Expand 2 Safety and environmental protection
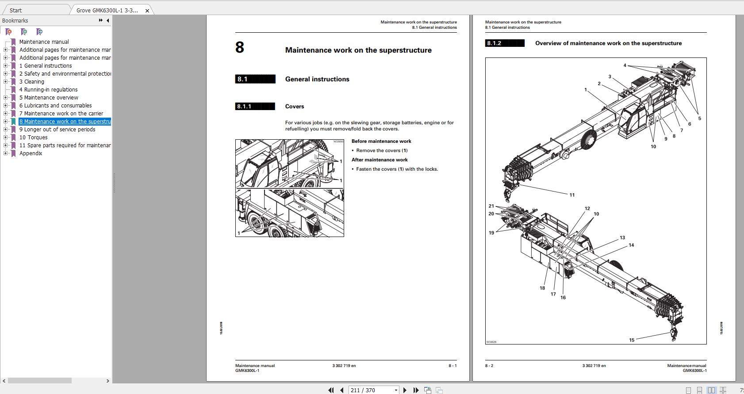This screenshot has height=394, width=744. pyautogui.click(x=5, y=74)
